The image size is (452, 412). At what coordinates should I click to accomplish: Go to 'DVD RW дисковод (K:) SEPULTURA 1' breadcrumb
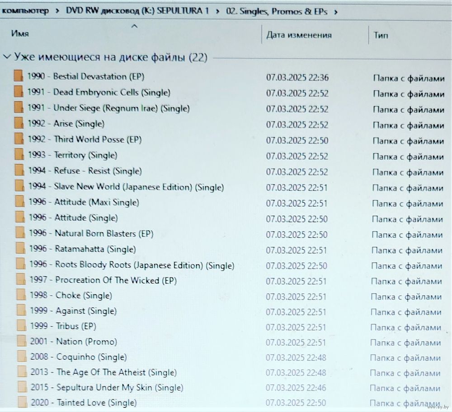(137, 11)
